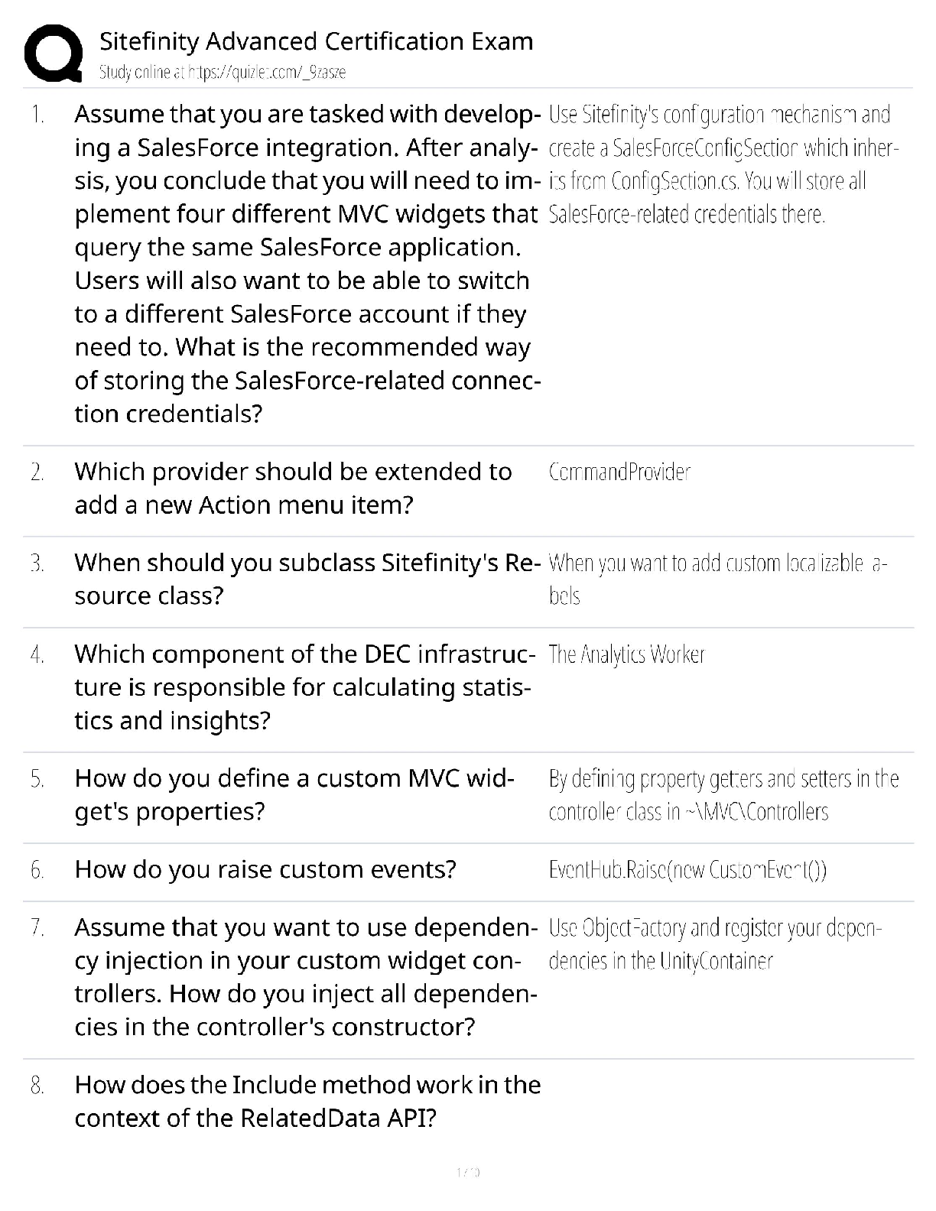The height and width of the screenshot is (1211, 936).
Task: Click the page number at bottom
Action: point(467,1172)
